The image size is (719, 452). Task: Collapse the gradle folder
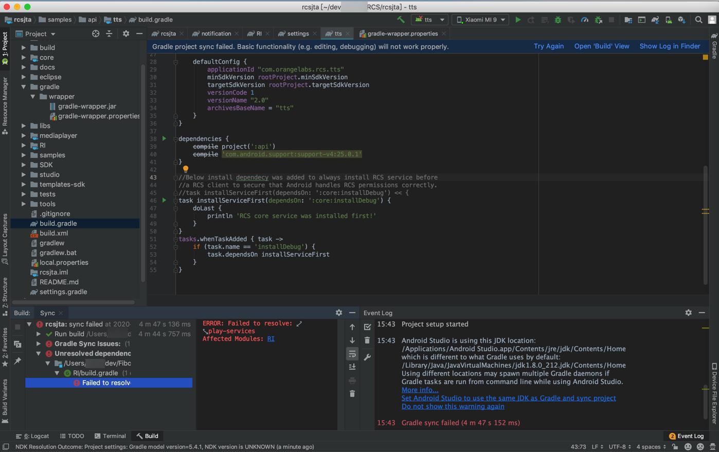(x=24, y=87)
